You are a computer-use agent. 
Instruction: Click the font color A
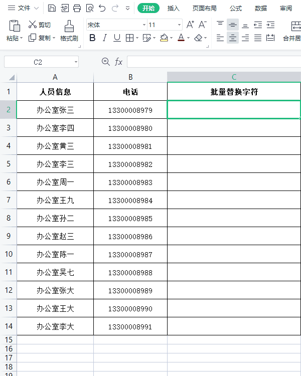[181, 38]
